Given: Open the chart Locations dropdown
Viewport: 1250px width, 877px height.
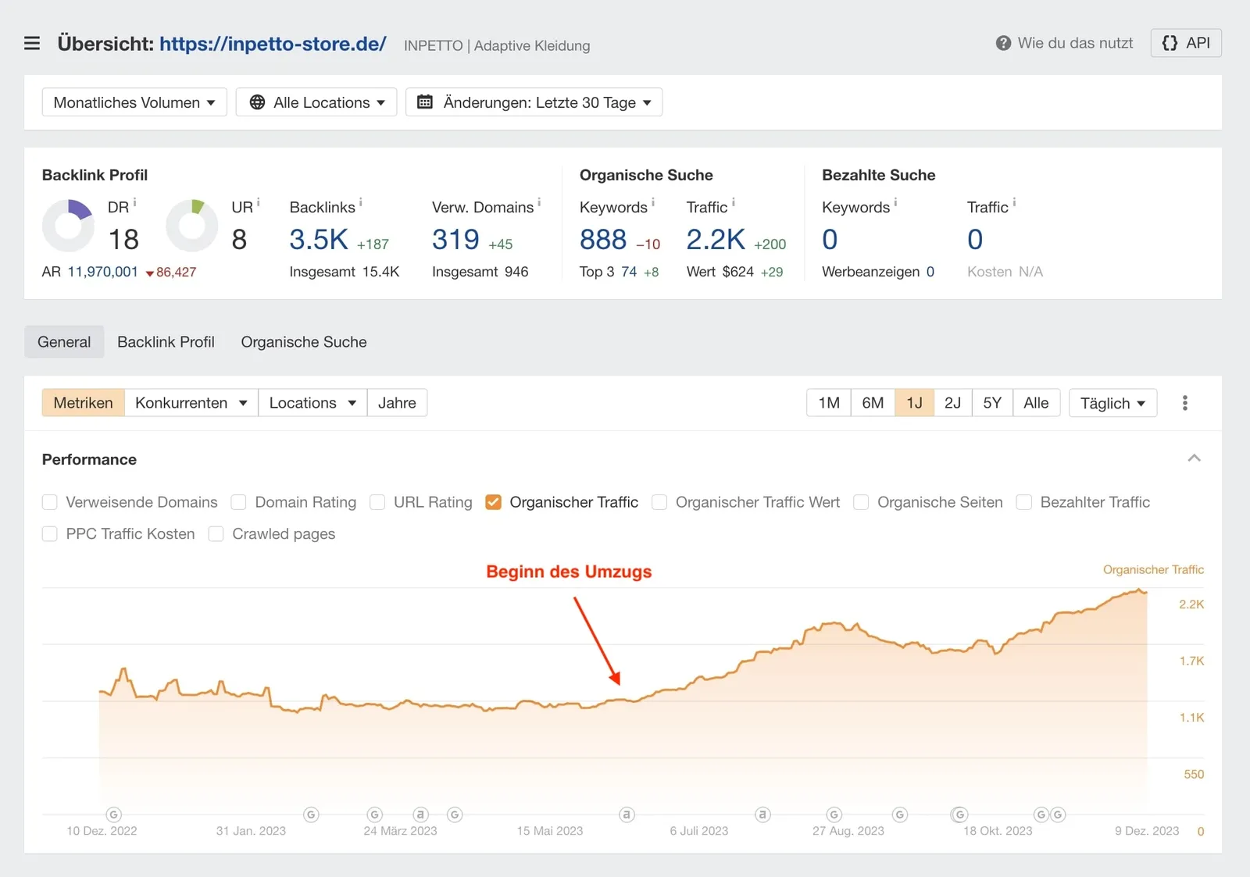Looking at the screenshot, I should tap(312, 403).
